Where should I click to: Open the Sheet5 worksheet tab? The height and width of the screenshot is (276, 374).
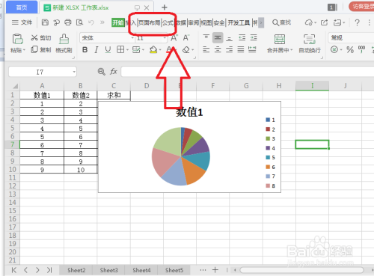(174, 270)
